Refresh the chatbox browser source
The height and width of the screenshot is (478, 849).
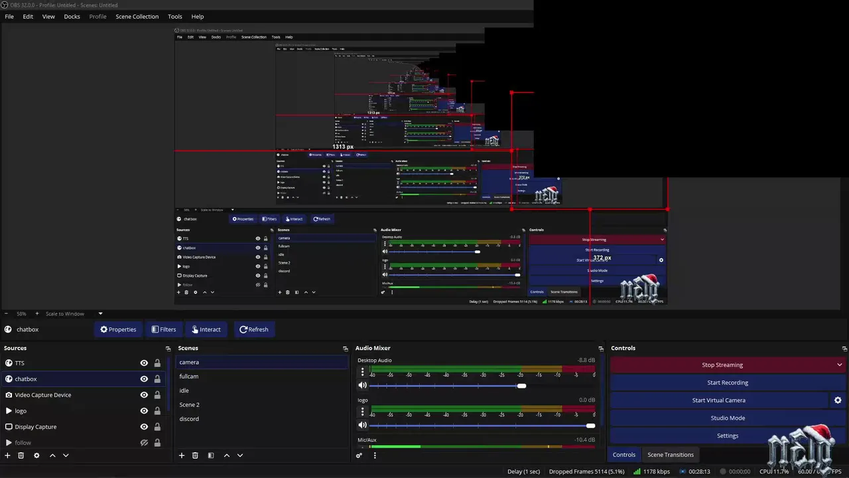point(254,329)
